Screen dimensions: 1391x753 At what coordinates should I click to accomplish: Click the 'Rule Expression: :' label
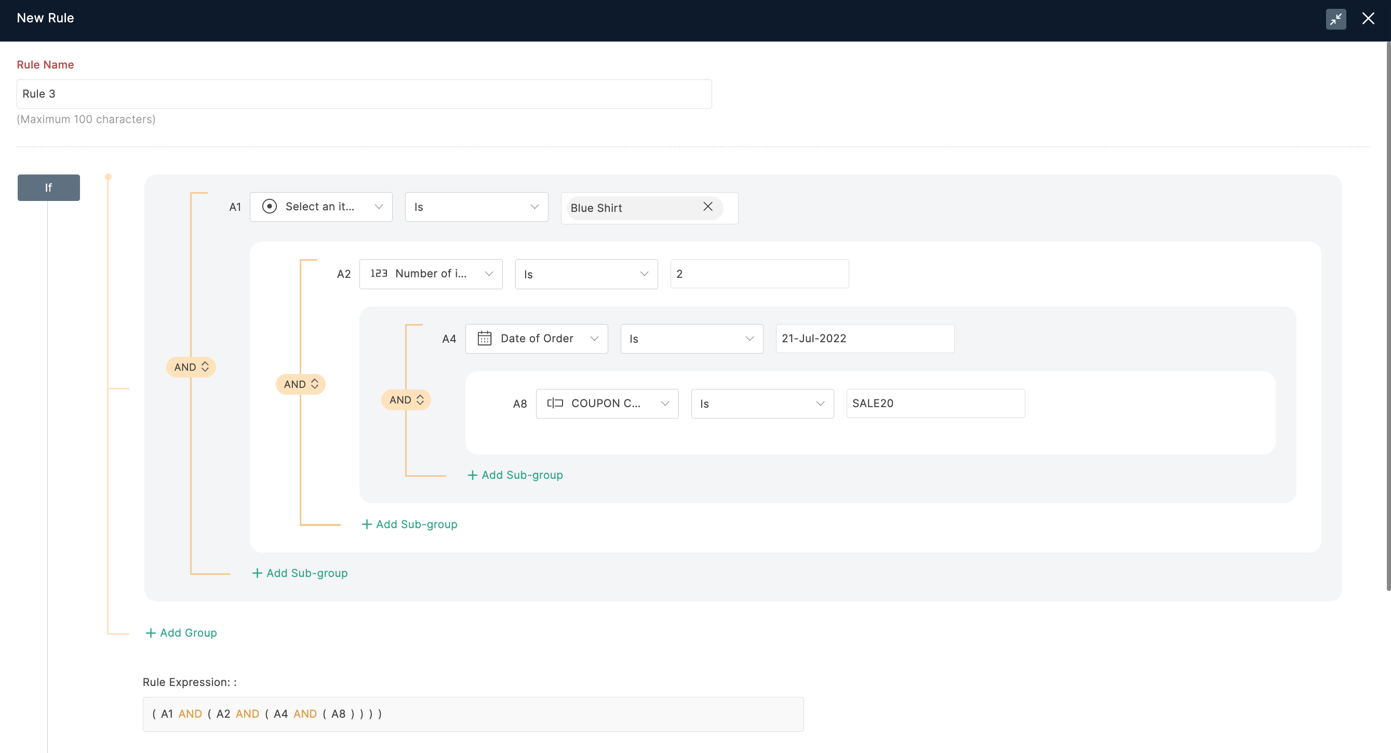tap(190, 682)
